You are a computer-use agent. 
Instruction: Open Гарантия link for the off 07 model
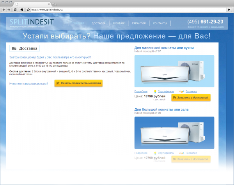(x=191, y=92)
